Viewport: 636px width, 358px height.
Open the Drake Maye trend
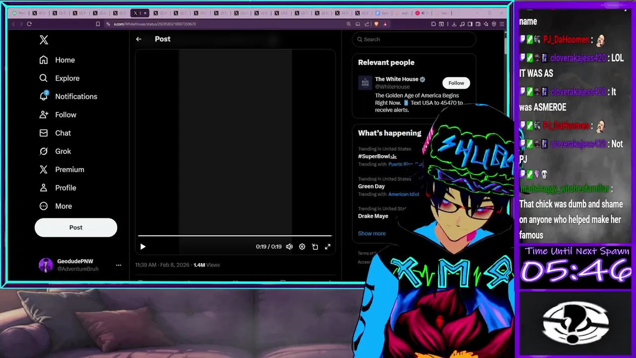(373, 216)
